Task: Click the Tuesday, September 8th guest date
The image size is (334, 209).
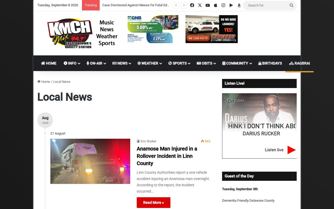Action: click(240, 189)
